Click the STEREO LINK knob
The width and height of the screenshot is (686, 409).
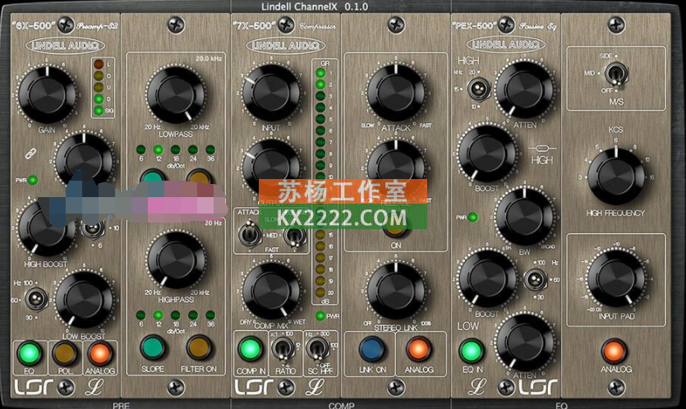click(396, 291)
